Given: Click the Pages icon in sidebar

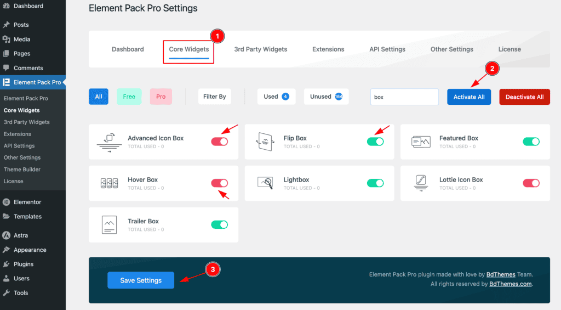Looking at the screenshot, I should click(6, 53).
